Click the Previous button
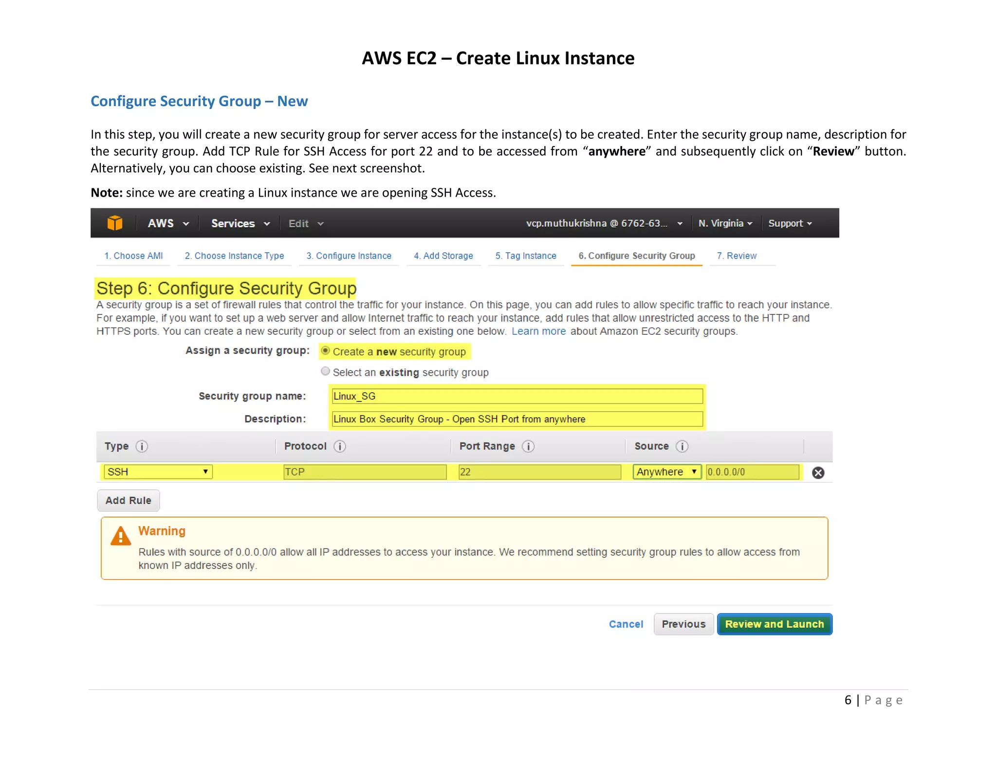The height and width of the screenshot is (770, 997). [x=683, y=624]
